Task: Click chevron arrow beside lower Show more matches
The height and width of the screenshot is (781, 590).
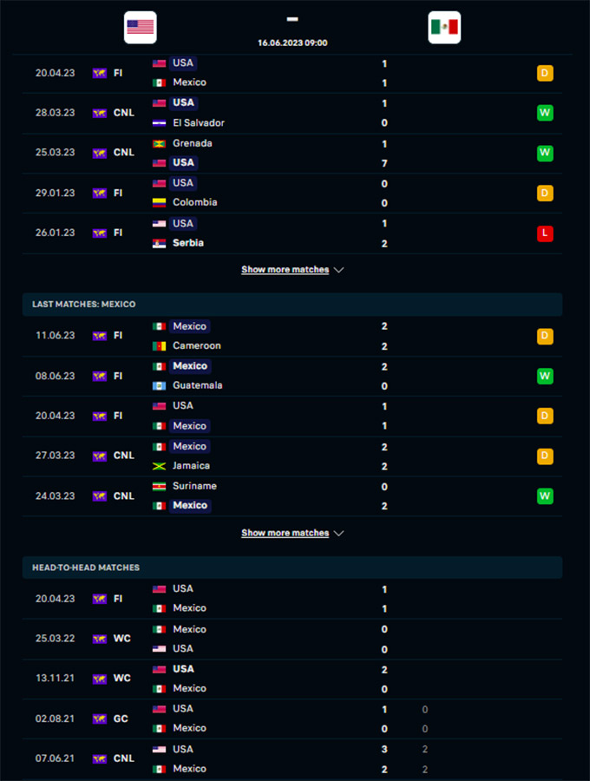Action: point(339,534)
